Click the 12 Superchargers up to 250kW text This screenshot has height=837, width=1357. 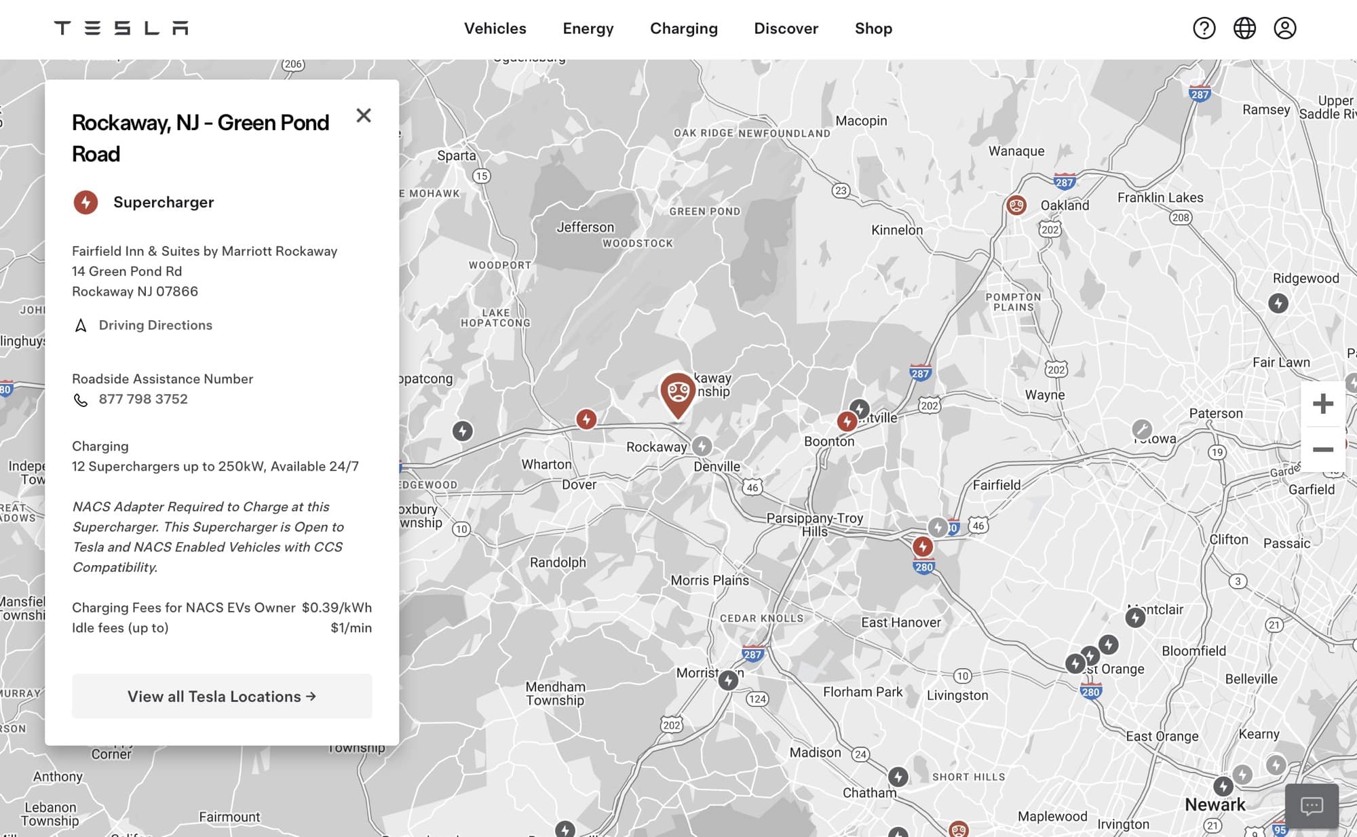(x=215, y=467)
